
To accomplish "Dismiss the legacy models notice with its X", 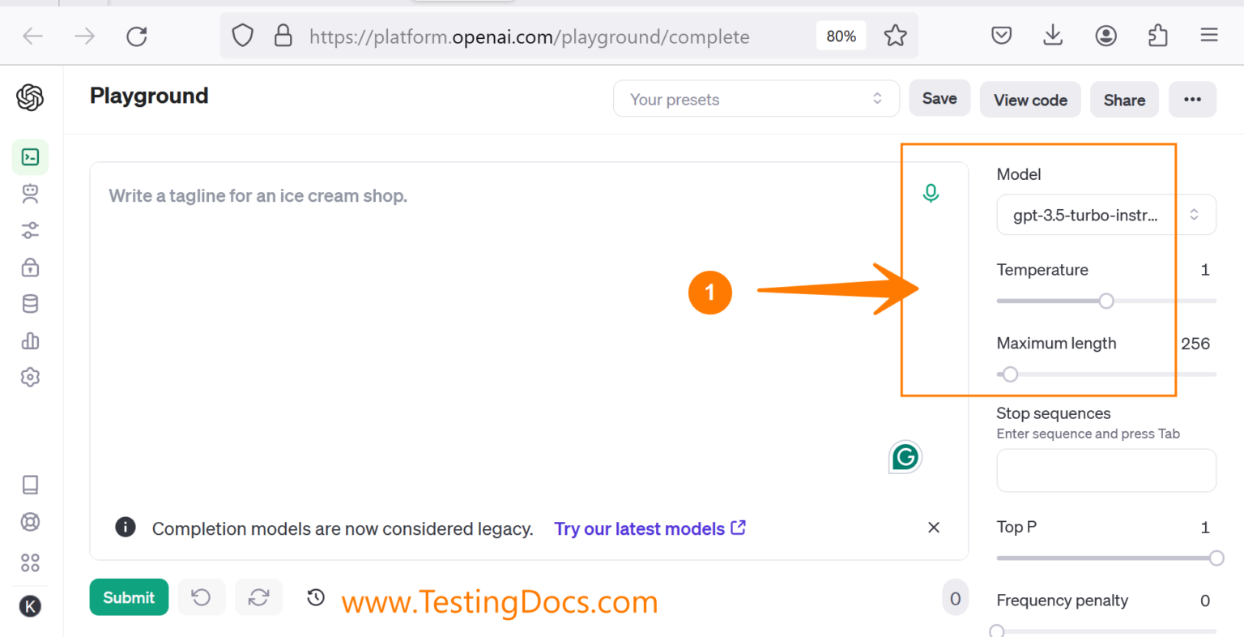I will (933, 528).
